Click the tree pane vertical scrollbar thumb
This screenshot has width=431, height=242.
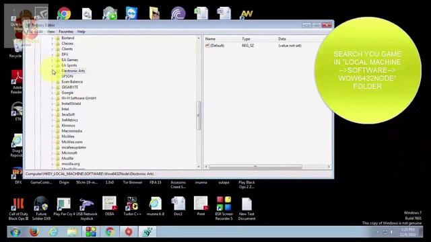199,115
